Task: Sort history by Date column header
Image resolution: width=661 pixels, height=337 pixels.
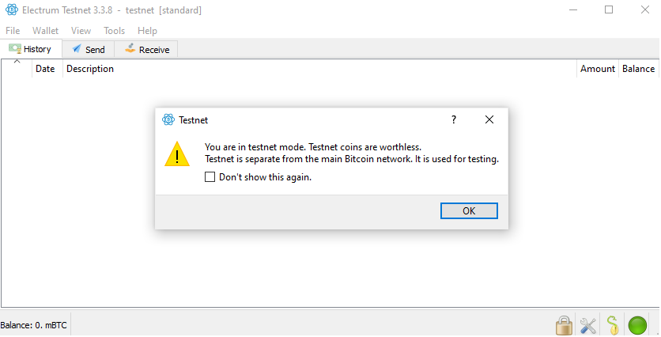Action: tap(45, 69)
